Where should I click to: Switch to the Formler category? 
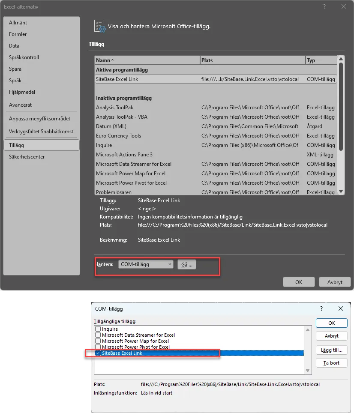coord(42,34)
